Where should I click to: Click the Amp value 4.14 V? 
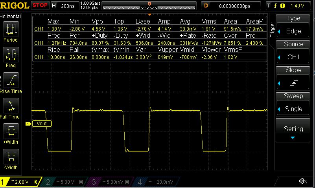pos(164,29)
